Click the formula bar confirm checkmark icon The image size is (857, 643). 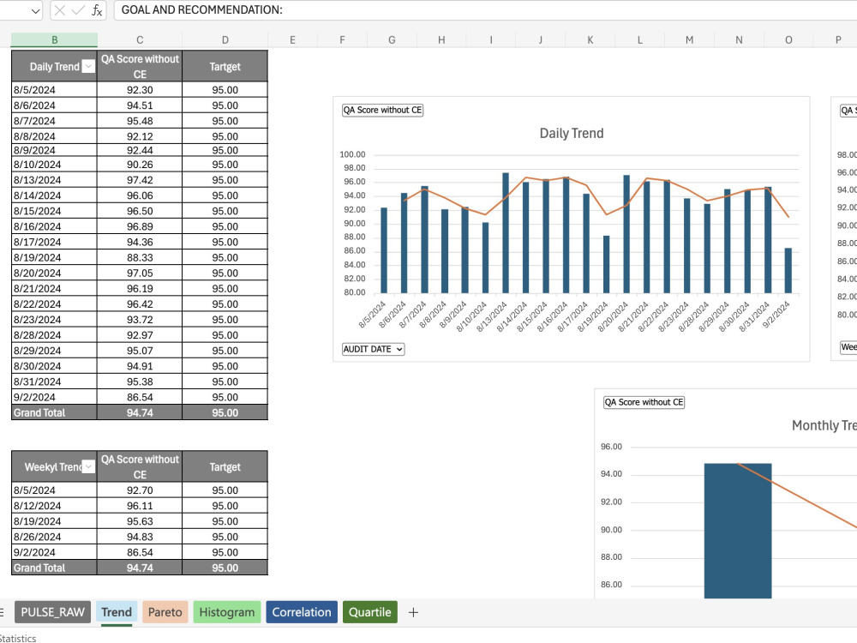(x=78, y=10)
